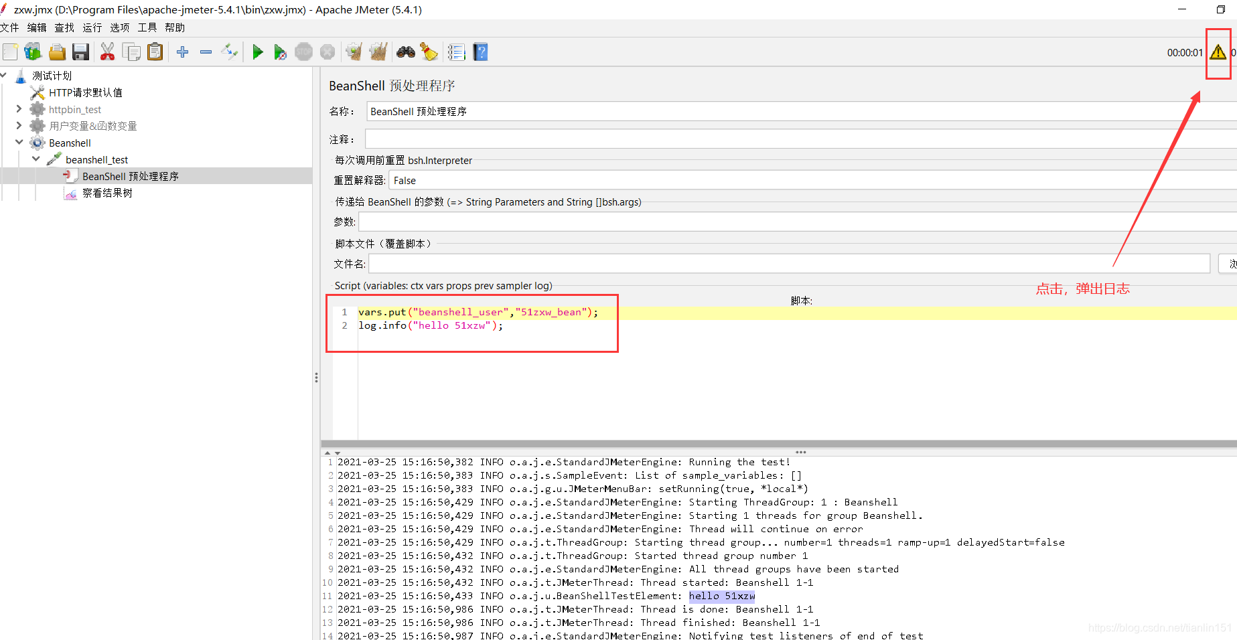The image size is (1237, 640).
Task: Open the 查找 menu
Action: pos(64,27)
